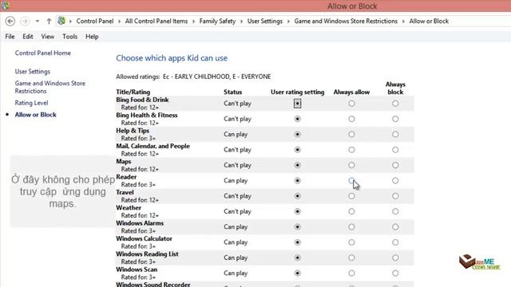Click the Forward navigation arrow
Image resolution: width=511 pixels, height=287 pixels.
pyautogui.click(x=25, y=22)
